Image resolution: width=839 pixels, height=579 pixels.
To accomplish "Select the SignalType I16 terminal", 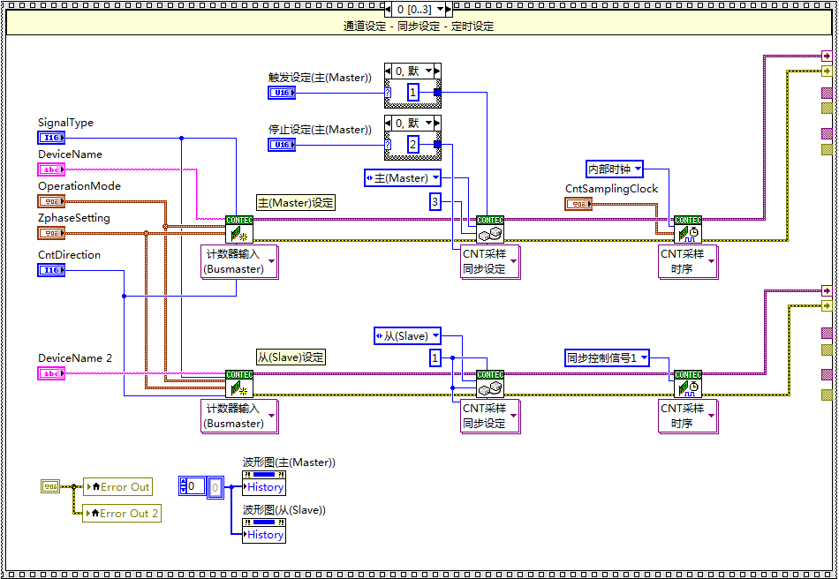I will point(50,138).
